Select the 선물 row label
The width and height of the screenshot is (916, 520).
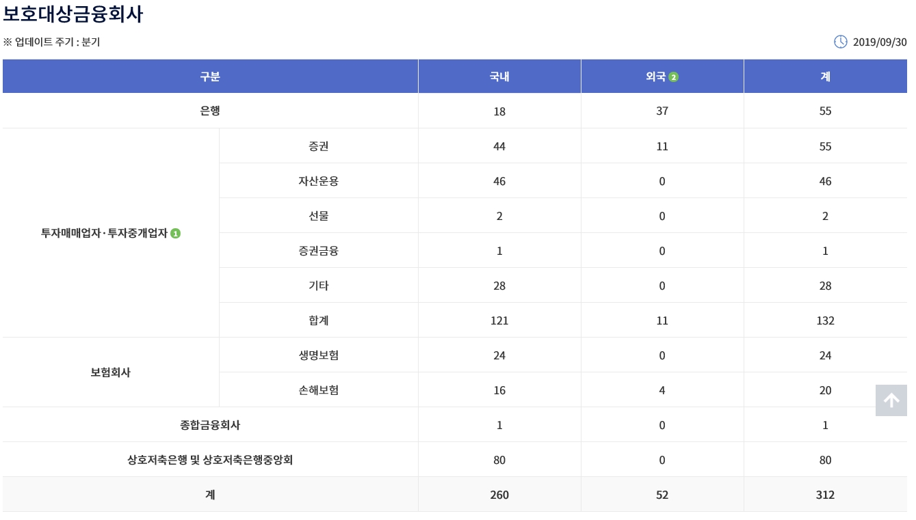[319, 216]
